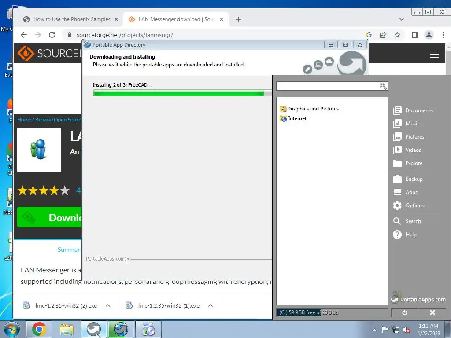Viewport: 451px width, 338px height.
Task: Open File Explorer from taskbar
Action: click(67, 329)
